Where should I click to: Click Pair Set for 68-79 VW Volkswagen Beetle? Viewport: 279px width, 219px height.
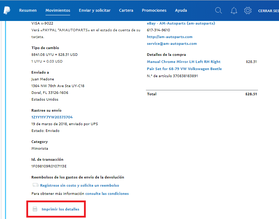coord(184,69)
